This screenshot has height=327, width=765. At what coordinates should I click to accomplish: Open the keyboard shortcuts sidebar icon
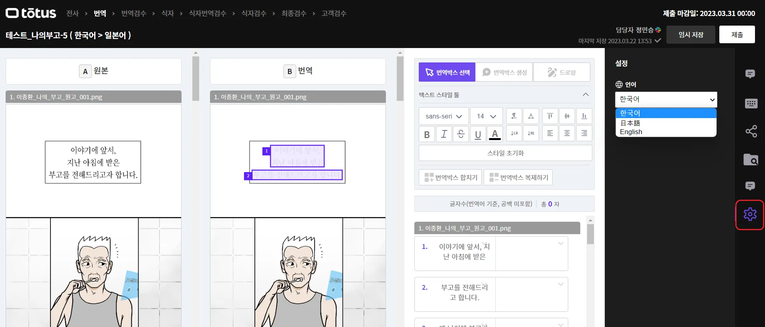point(751,103)
